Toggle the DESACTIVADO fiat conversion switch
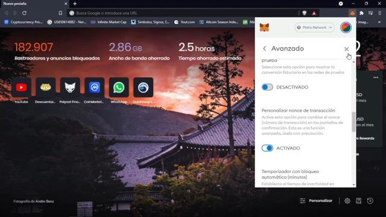The width and height of the screenshot is (386, 217). (x=267, y=87)
